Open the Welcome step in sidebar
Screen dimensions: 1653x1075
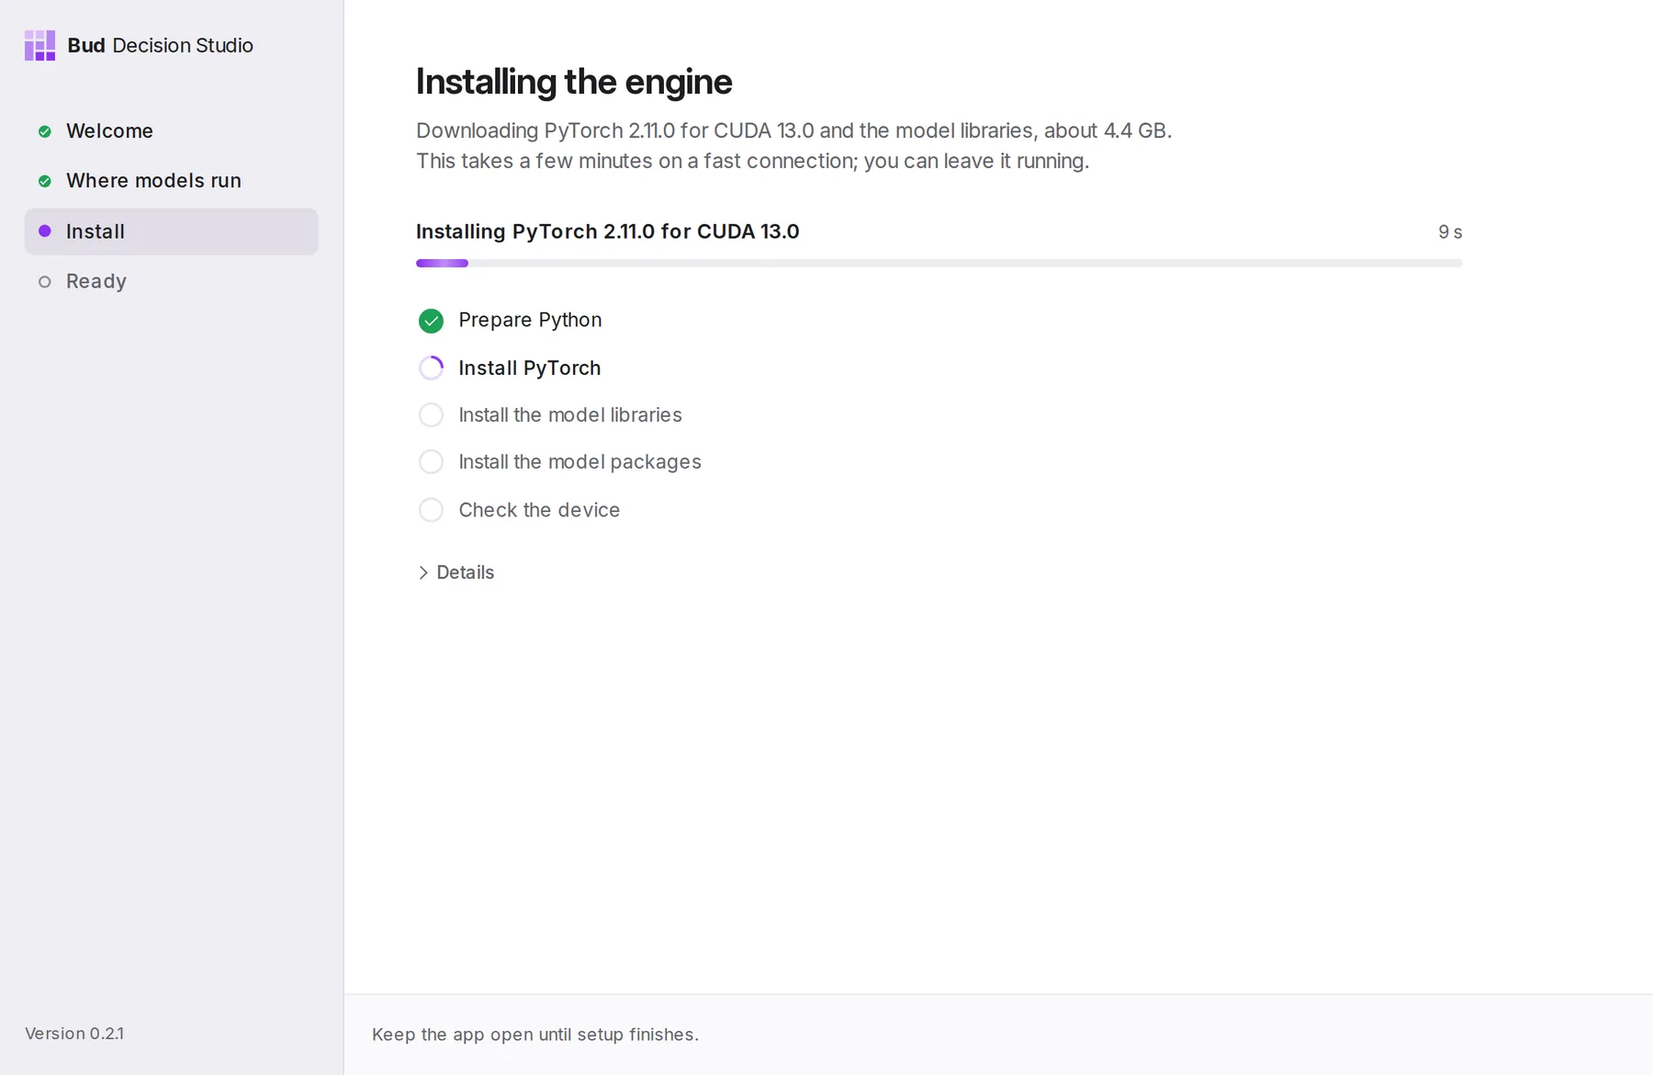coord(172,131)
